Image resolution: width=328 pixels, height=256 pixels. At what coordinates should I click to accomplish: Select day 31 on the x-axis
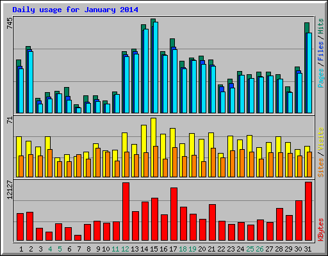tap(307, 249)
